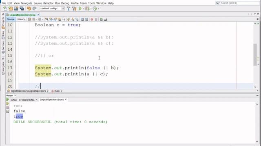Click the Profile Project clock icon

pyautogui.click(x=95, y=9)
